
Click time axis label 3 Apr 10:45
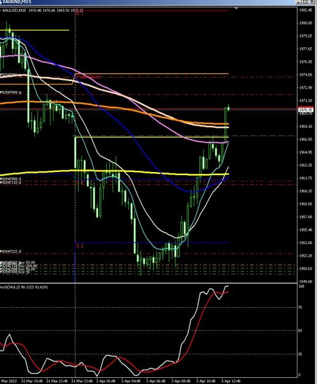[206, 382]
